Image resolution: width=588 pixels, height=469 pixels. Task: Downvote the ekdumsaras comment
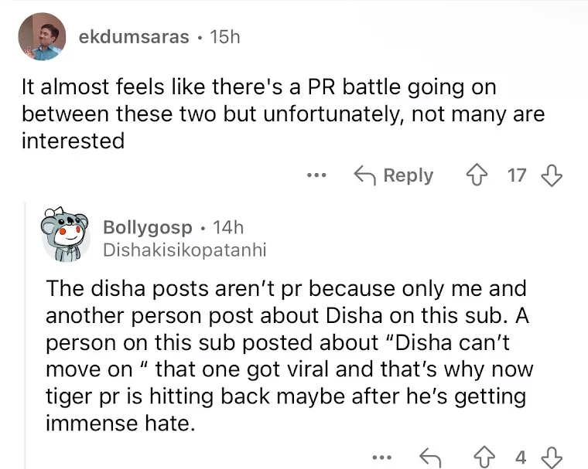tap(551, 175)
